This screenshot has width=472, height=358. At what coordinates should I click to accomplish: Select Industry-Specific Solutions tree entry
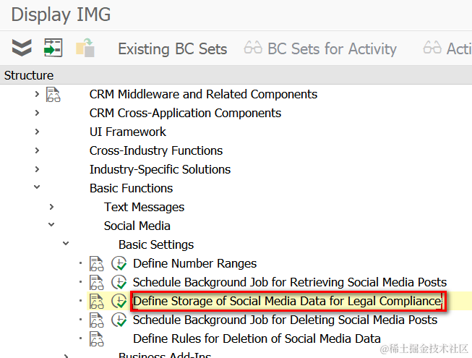coord(160,169)
